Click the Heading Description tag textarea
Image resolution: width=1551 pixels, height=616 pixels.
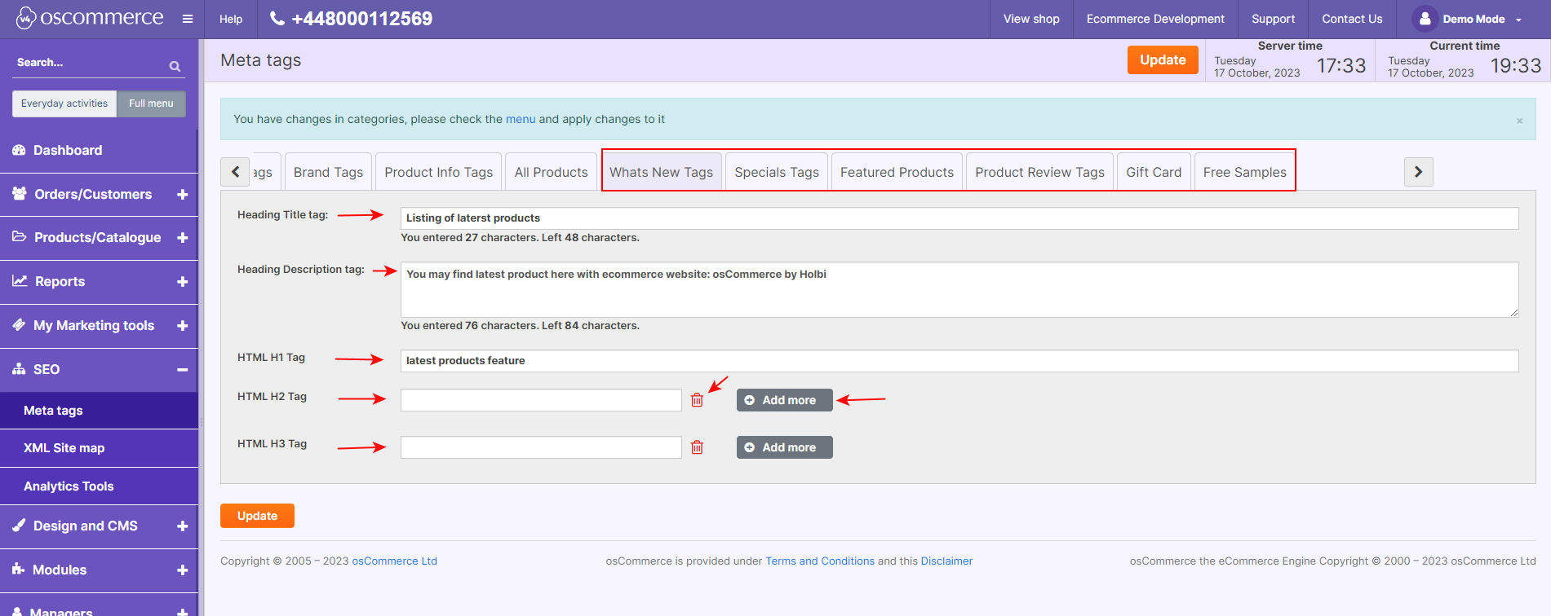(x=959, y=289)
